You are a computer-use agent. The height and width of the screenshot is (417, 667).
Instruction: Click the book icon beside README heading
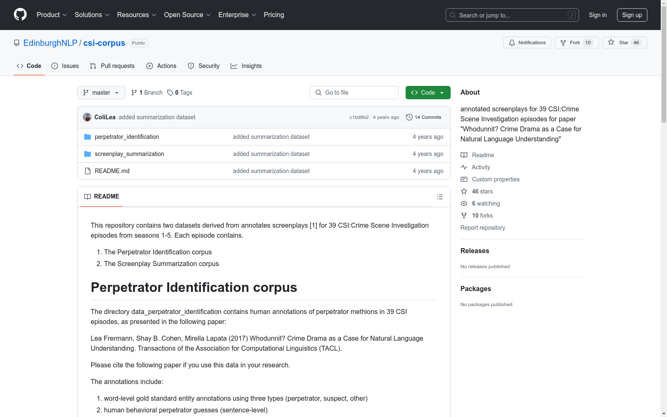tap(88, 196)
